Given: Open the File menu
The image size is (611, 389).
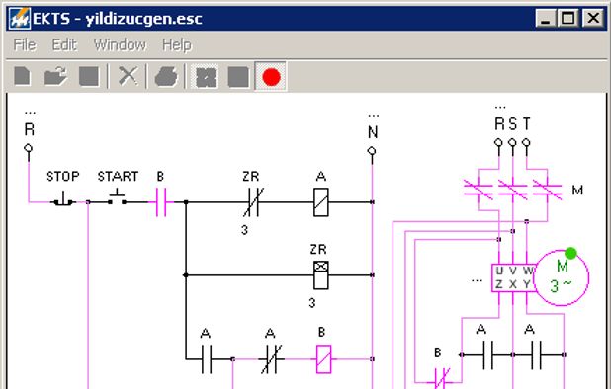Looking at the screenshot, I should (x=25, y=45).
